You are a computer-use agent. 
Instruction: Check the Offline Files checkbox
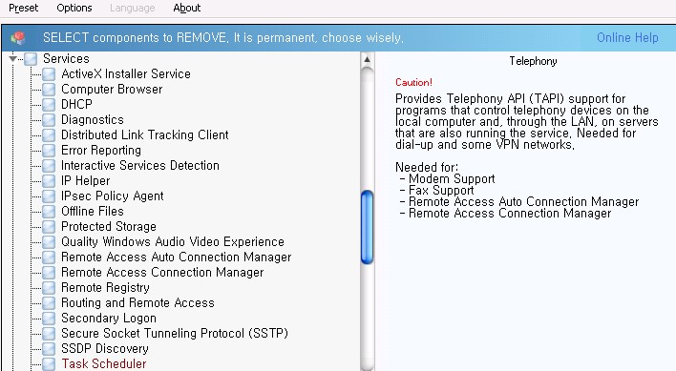click(49, 212)
